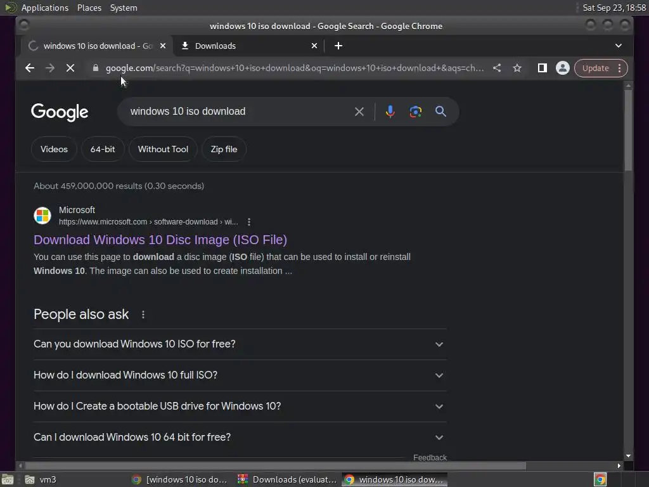
Task: Switch to bracketed windows 10 iso taskbar item
Action: point(179,479)
